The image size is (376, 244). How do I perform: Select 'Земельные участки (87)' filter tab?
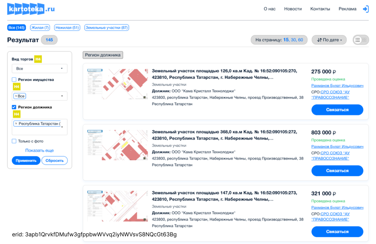pyautogui.click(x=107, y=28)
